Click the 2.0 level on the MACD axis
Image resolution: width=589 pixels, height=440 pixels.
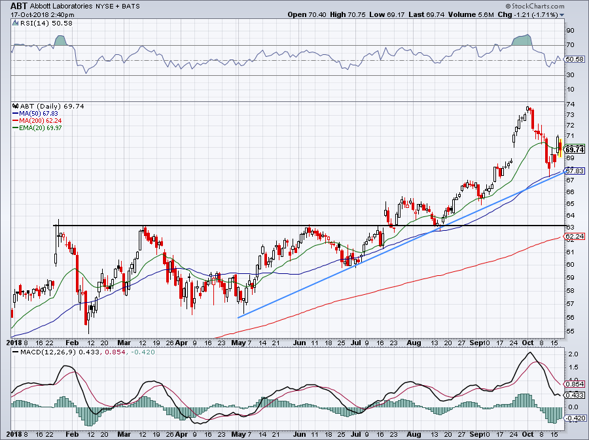tap(573, 354)
